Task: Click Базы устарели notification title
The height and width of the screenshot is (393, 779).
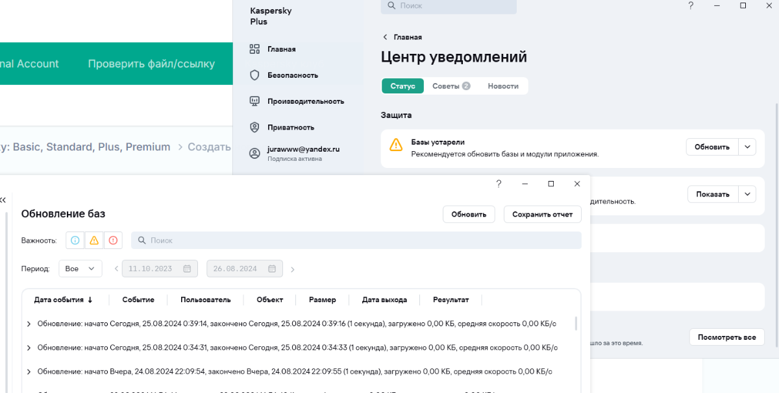Action: coord(438,142)
